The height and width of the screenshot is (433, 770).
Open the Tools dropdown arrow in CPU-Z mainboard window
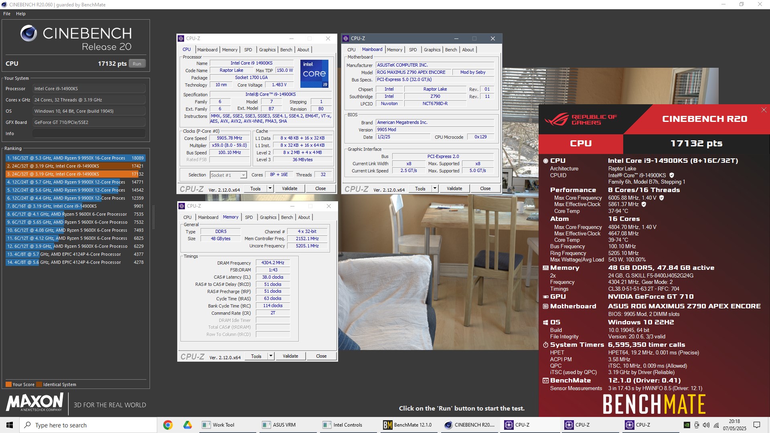click(x=435, y=188)
